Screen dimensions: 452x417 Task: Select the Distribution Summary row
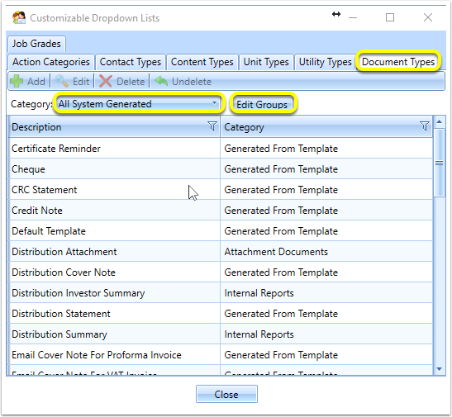[x=221, y=334]
